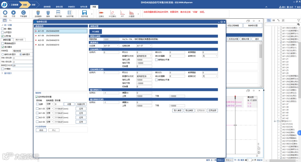
Task: Open the 参数设置 ribbon tab
Action: coord(59,7)
